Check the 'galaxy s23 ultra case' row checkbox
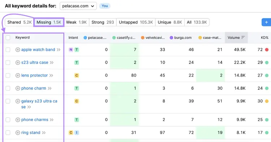 [8, 101]
